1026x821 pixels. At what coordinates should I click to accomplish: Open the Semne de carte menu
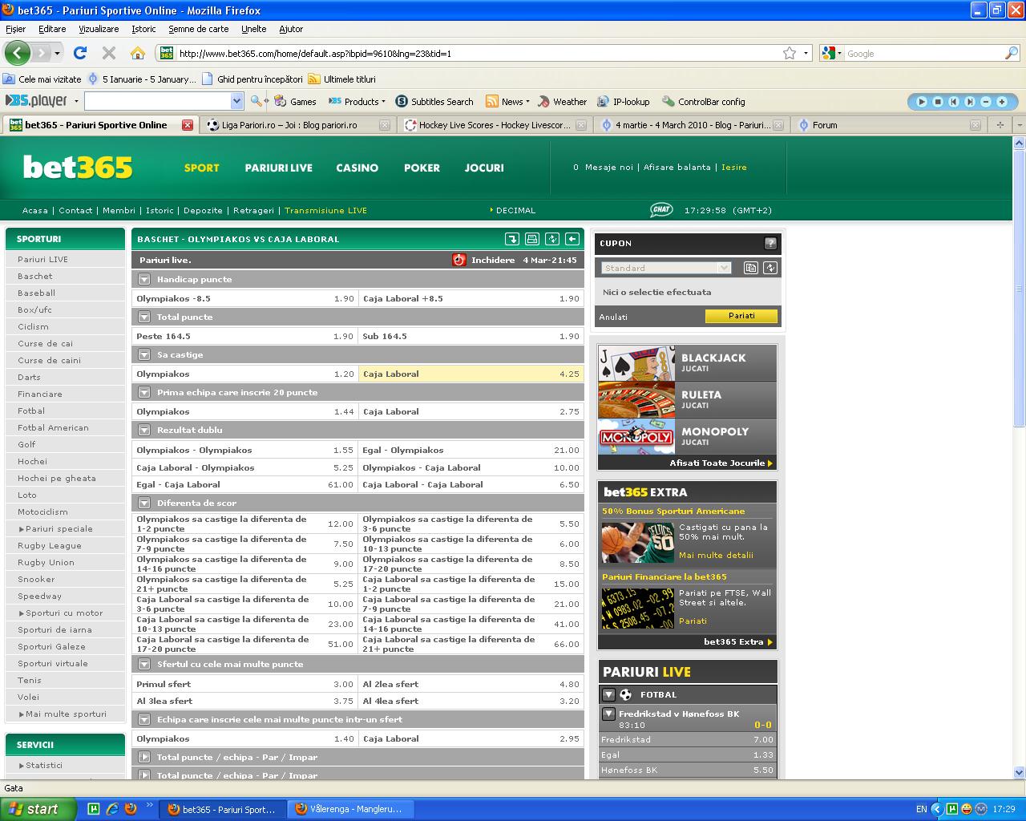click(x=199, y=29)
